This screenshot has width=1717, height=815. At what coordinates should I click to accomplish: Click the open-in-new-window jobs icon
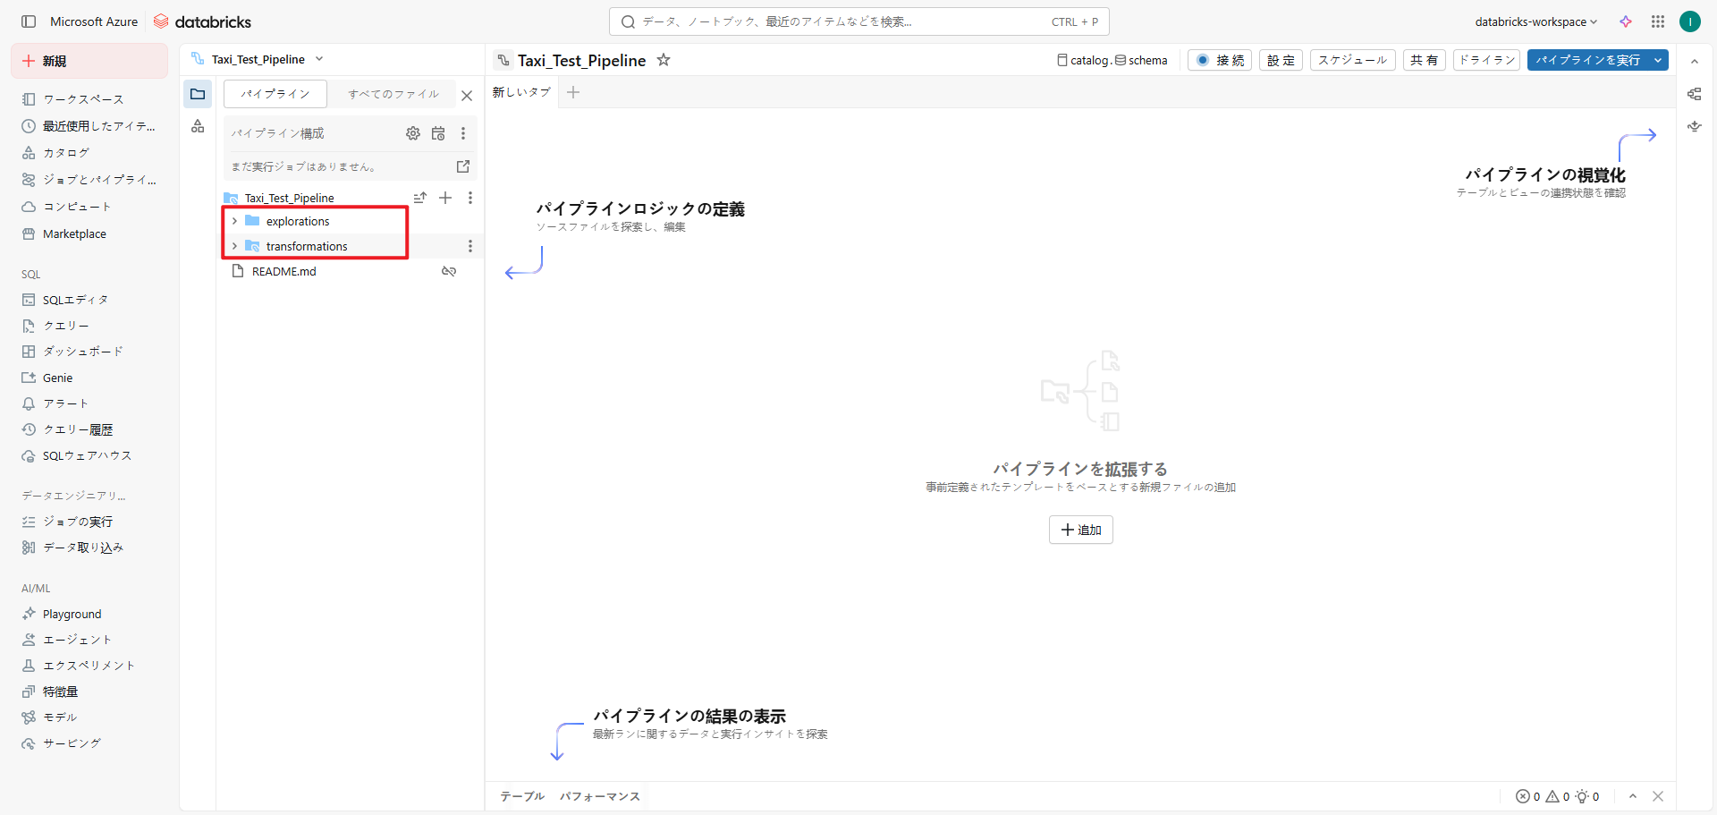(x=463, y=166)
